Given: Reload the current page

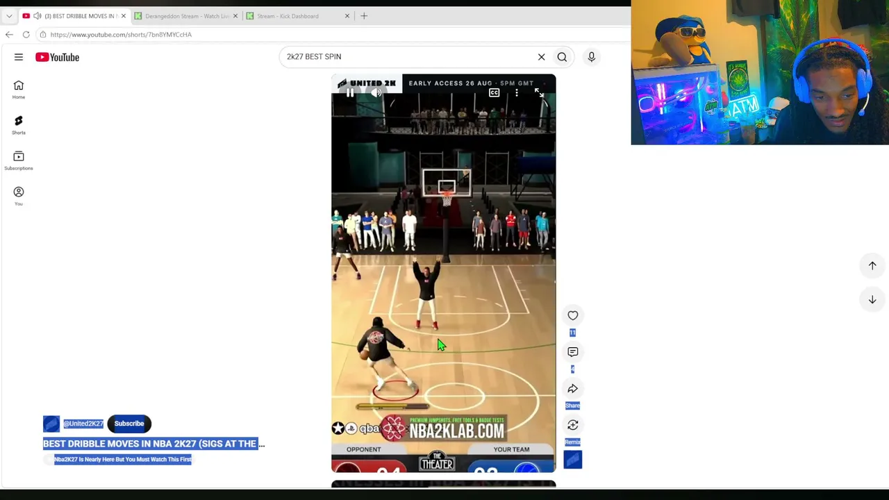Looking at the screenshot, I should tap(26, 35).
